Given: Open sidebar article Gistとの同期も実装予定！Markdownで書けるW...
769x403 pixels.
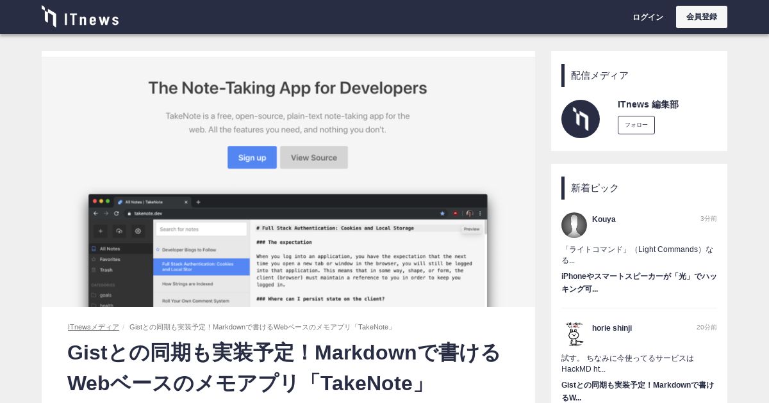Looking at the screenshot, I should tap(638, 391).
